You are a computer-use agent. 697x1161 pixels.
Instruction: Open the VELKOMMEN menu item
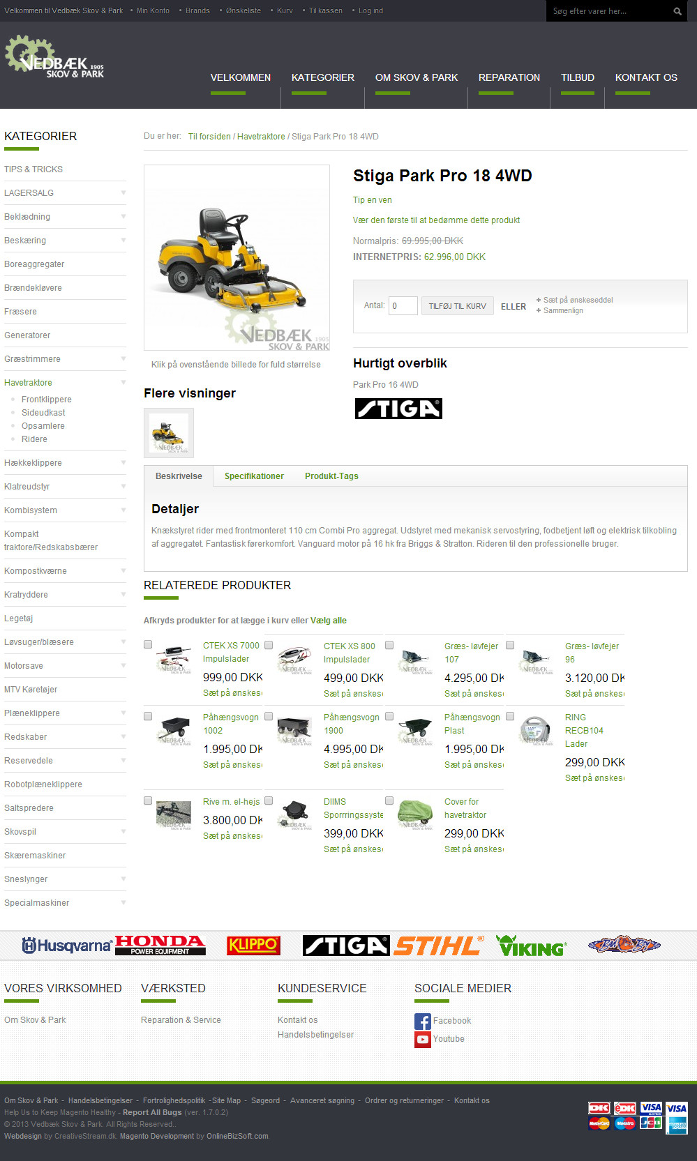[241, 77]
